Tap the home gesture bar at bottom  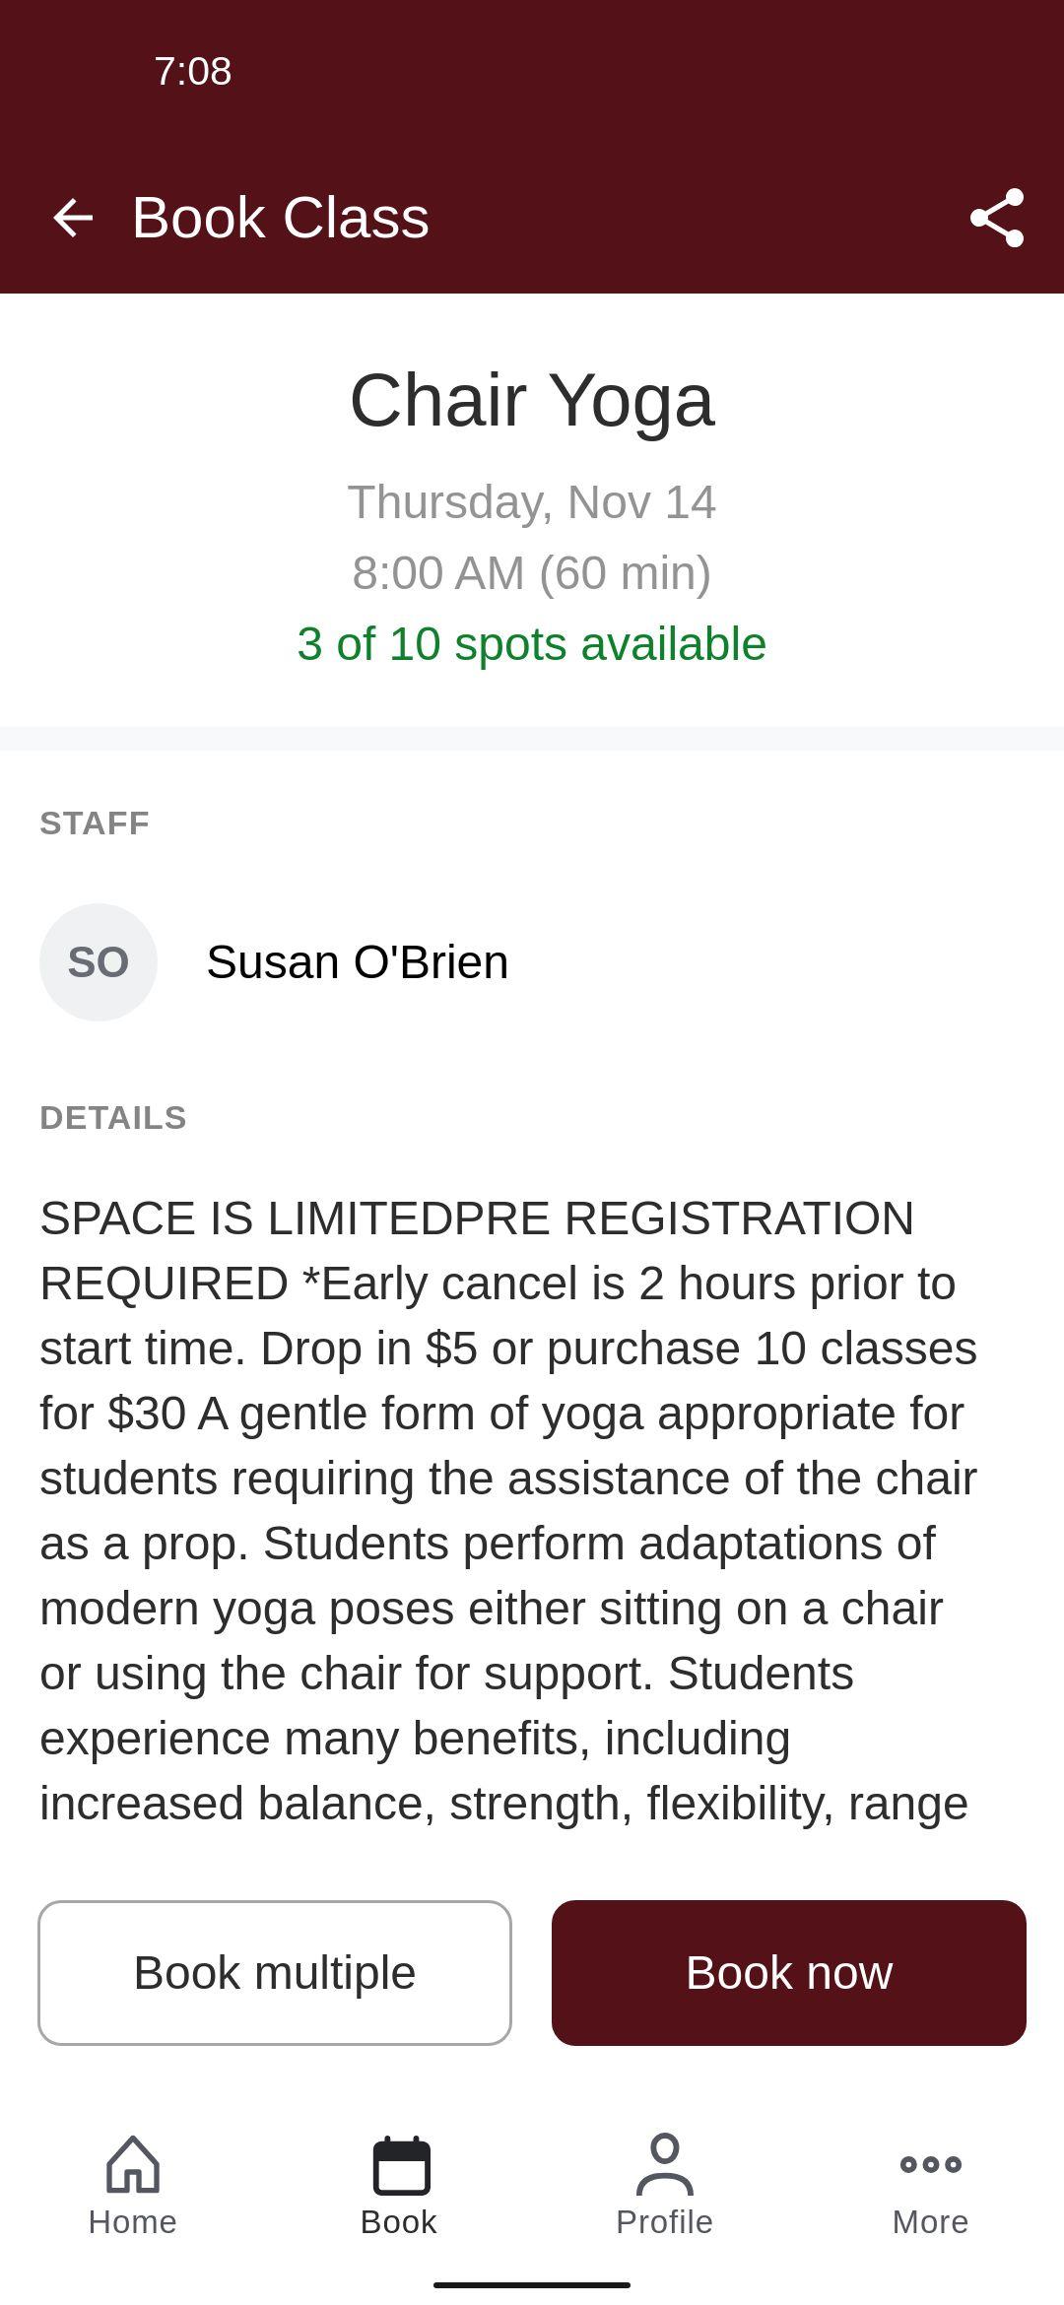pyautogui.click(x=532, y=2285)
